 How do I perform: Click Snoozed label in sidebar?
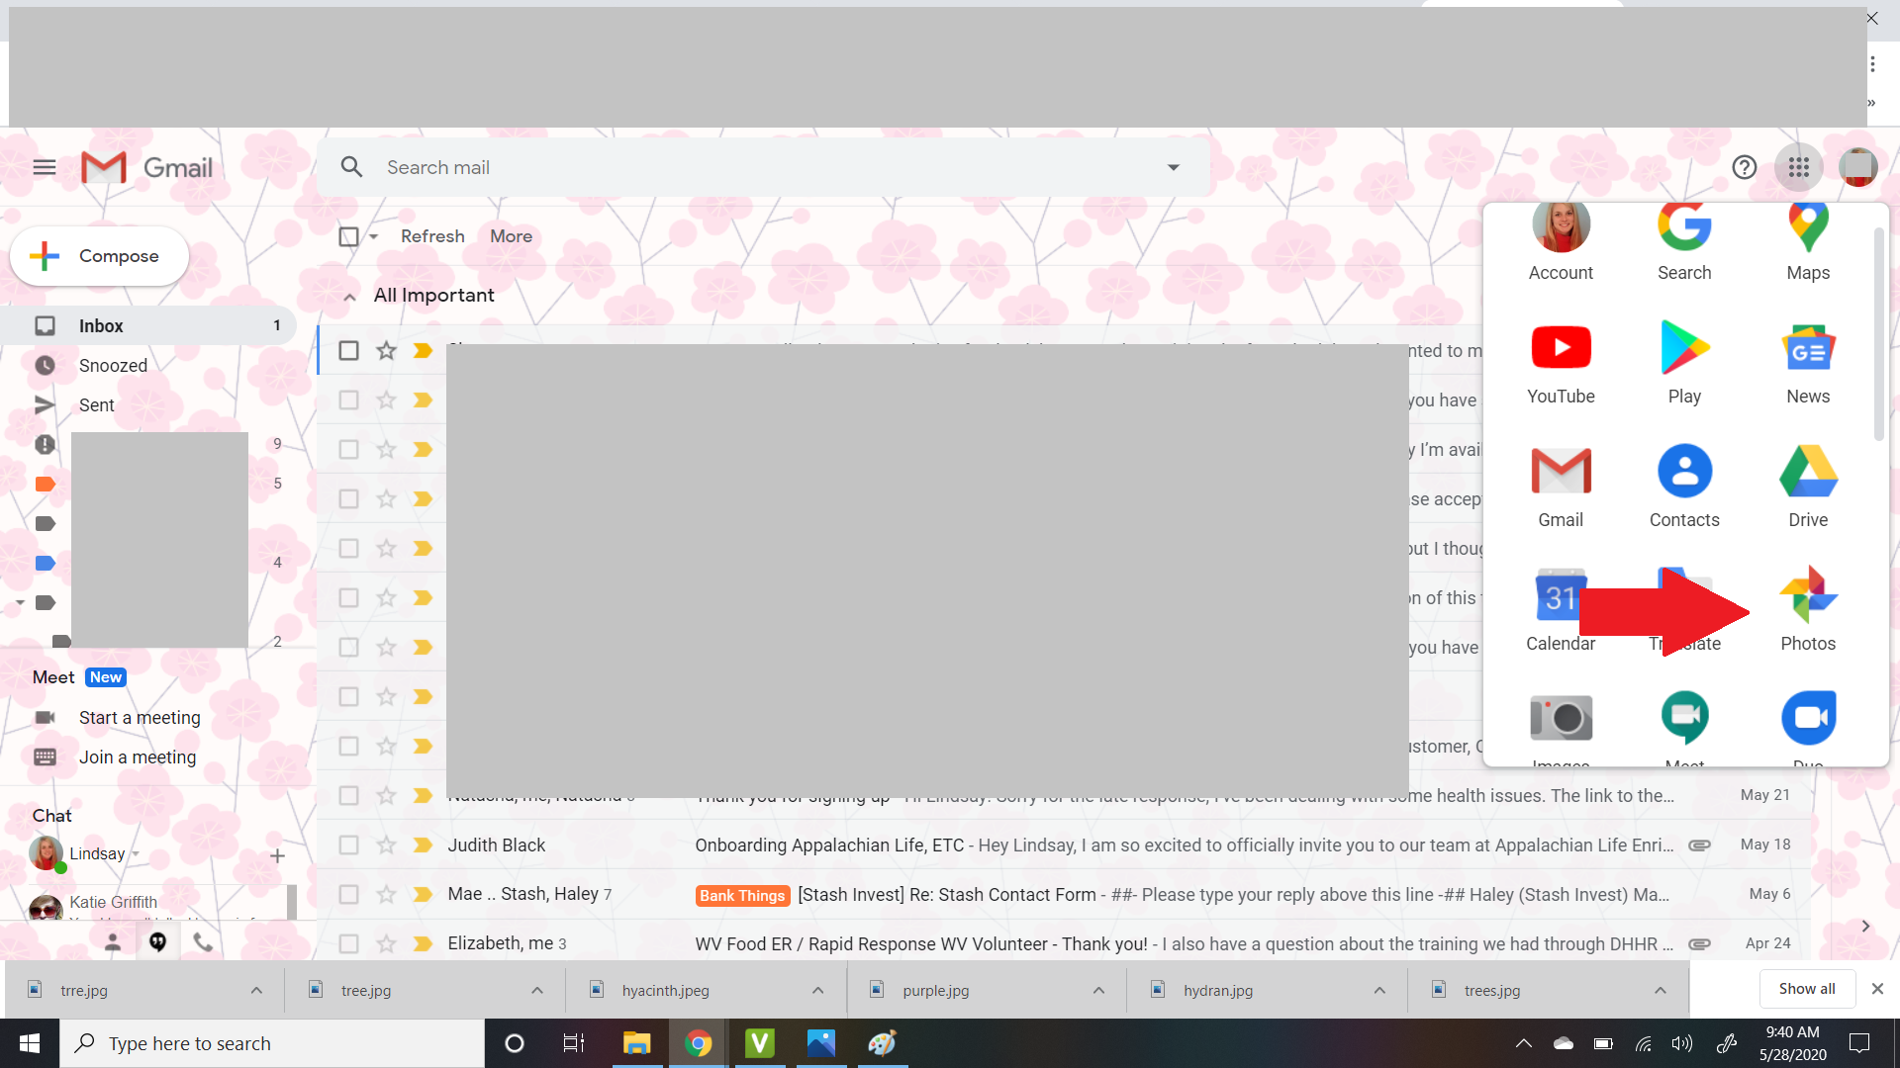coord(112,365)
